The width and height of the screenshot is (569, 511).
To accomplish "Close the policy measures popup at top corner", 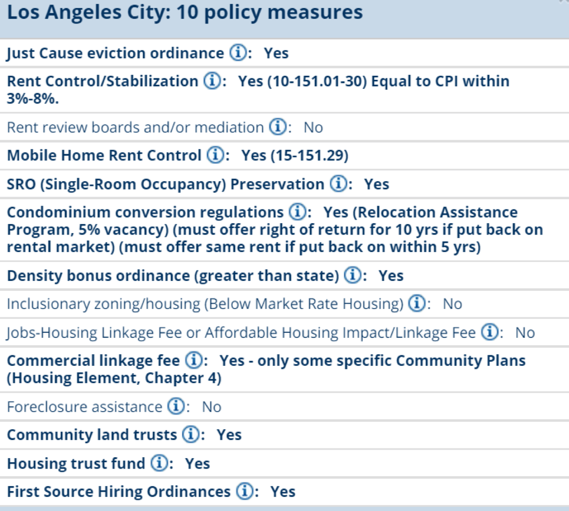I will pos(565,1).
